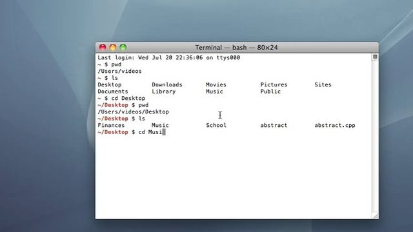
Task: Click 'Public' in the ls output
Action: click(270, 92)
